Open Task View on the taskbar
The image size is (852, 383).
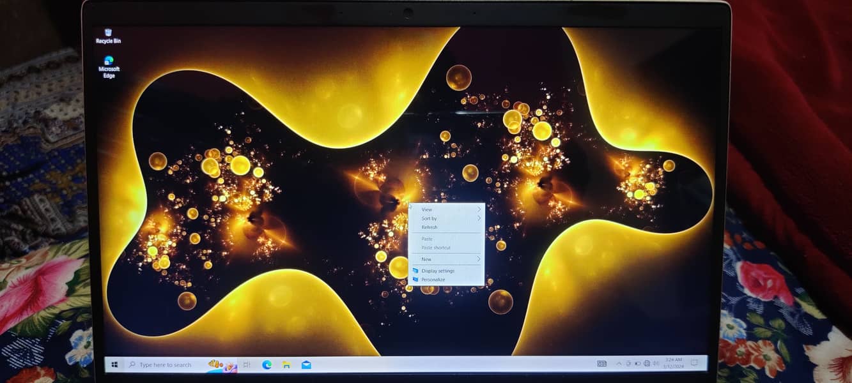pyautogui.click(x=247, y=364)
